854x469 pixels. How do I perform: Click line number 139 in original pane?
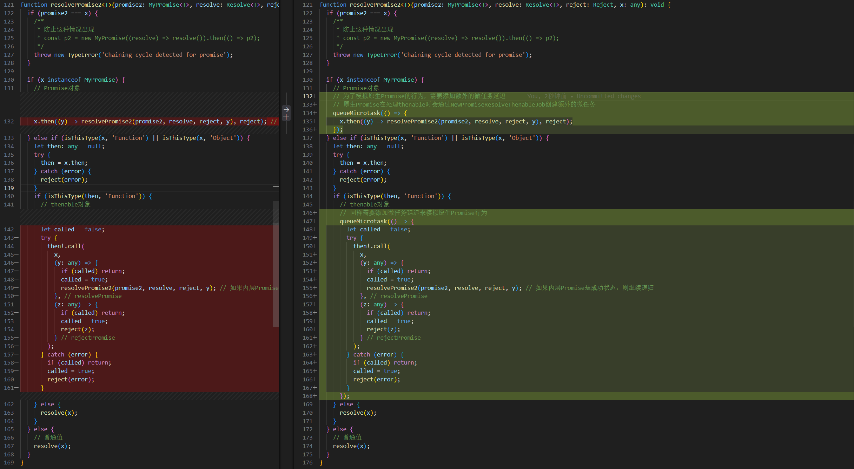[x=9, y=188]
